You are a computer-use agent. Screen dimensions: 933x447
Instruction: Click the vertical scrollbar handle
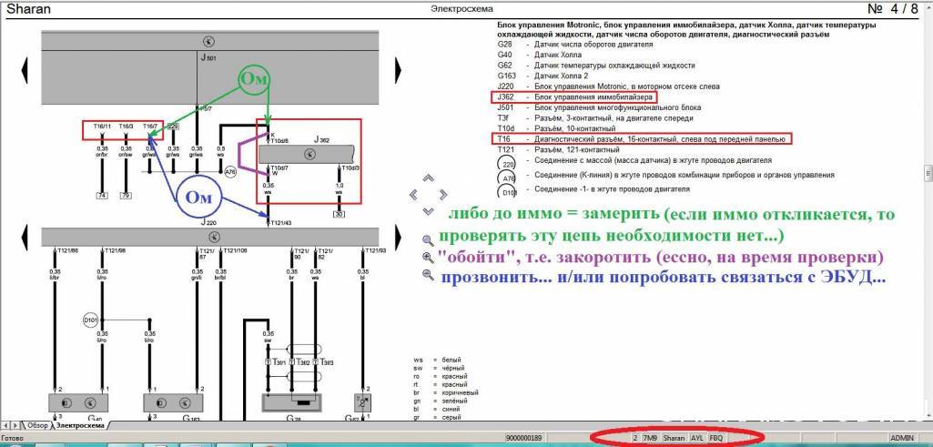927,173
